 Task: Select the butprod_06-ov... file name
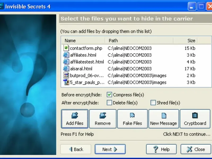point(87,76)
